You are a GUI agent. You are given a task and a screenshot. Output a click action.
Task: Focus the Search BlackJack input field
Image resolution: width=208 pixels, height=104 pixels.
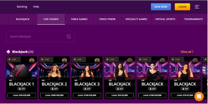click(36, 37)
